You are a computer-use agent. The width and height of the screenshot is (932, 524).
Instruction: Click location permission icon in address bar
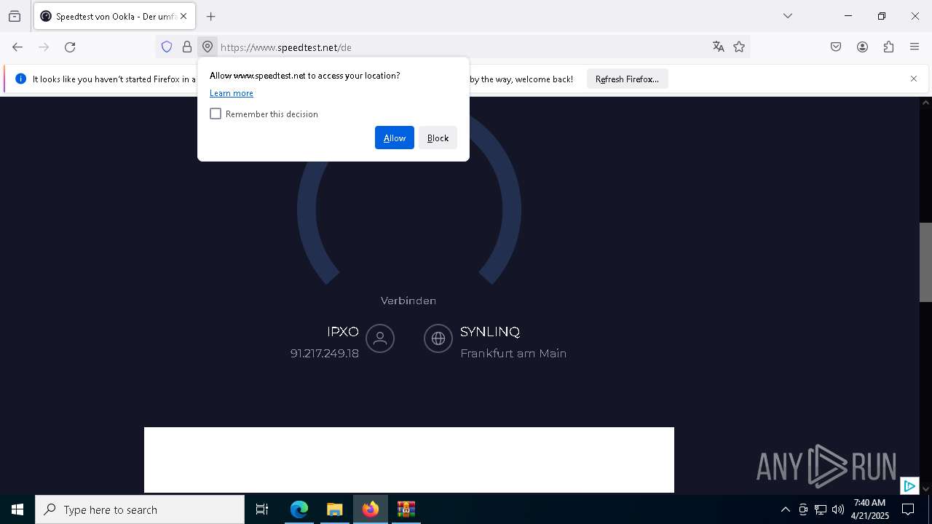tap(208, 47)
